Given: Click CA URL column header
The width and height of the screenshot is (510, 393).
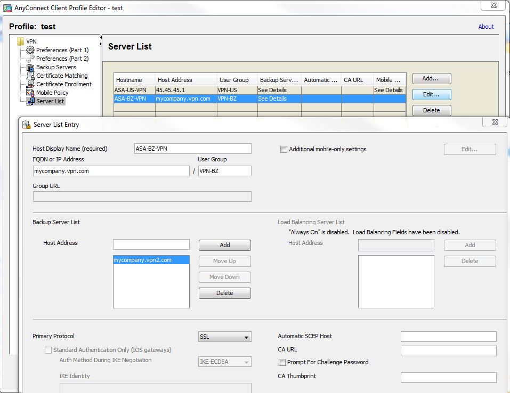Looking at the screenshot, I should pyautogui.click(x=358, y=80).
